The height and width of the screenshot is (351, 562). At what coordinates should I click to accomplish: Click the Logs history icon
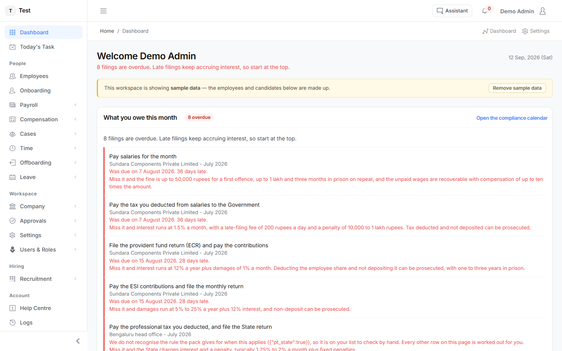pos(12,323)
